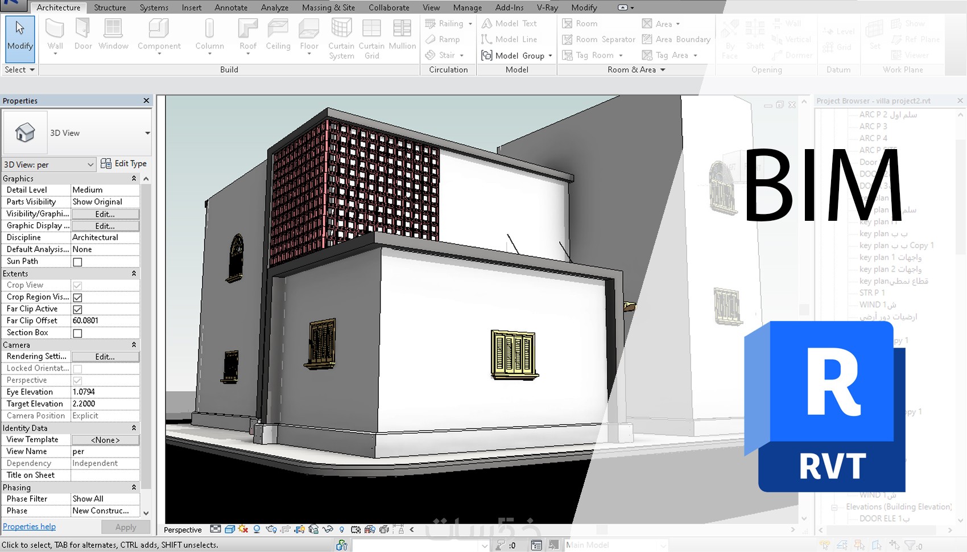Pick the Window tool in Build panel
The height and width of the screenshot is (552, 967).
coord(113,35)
